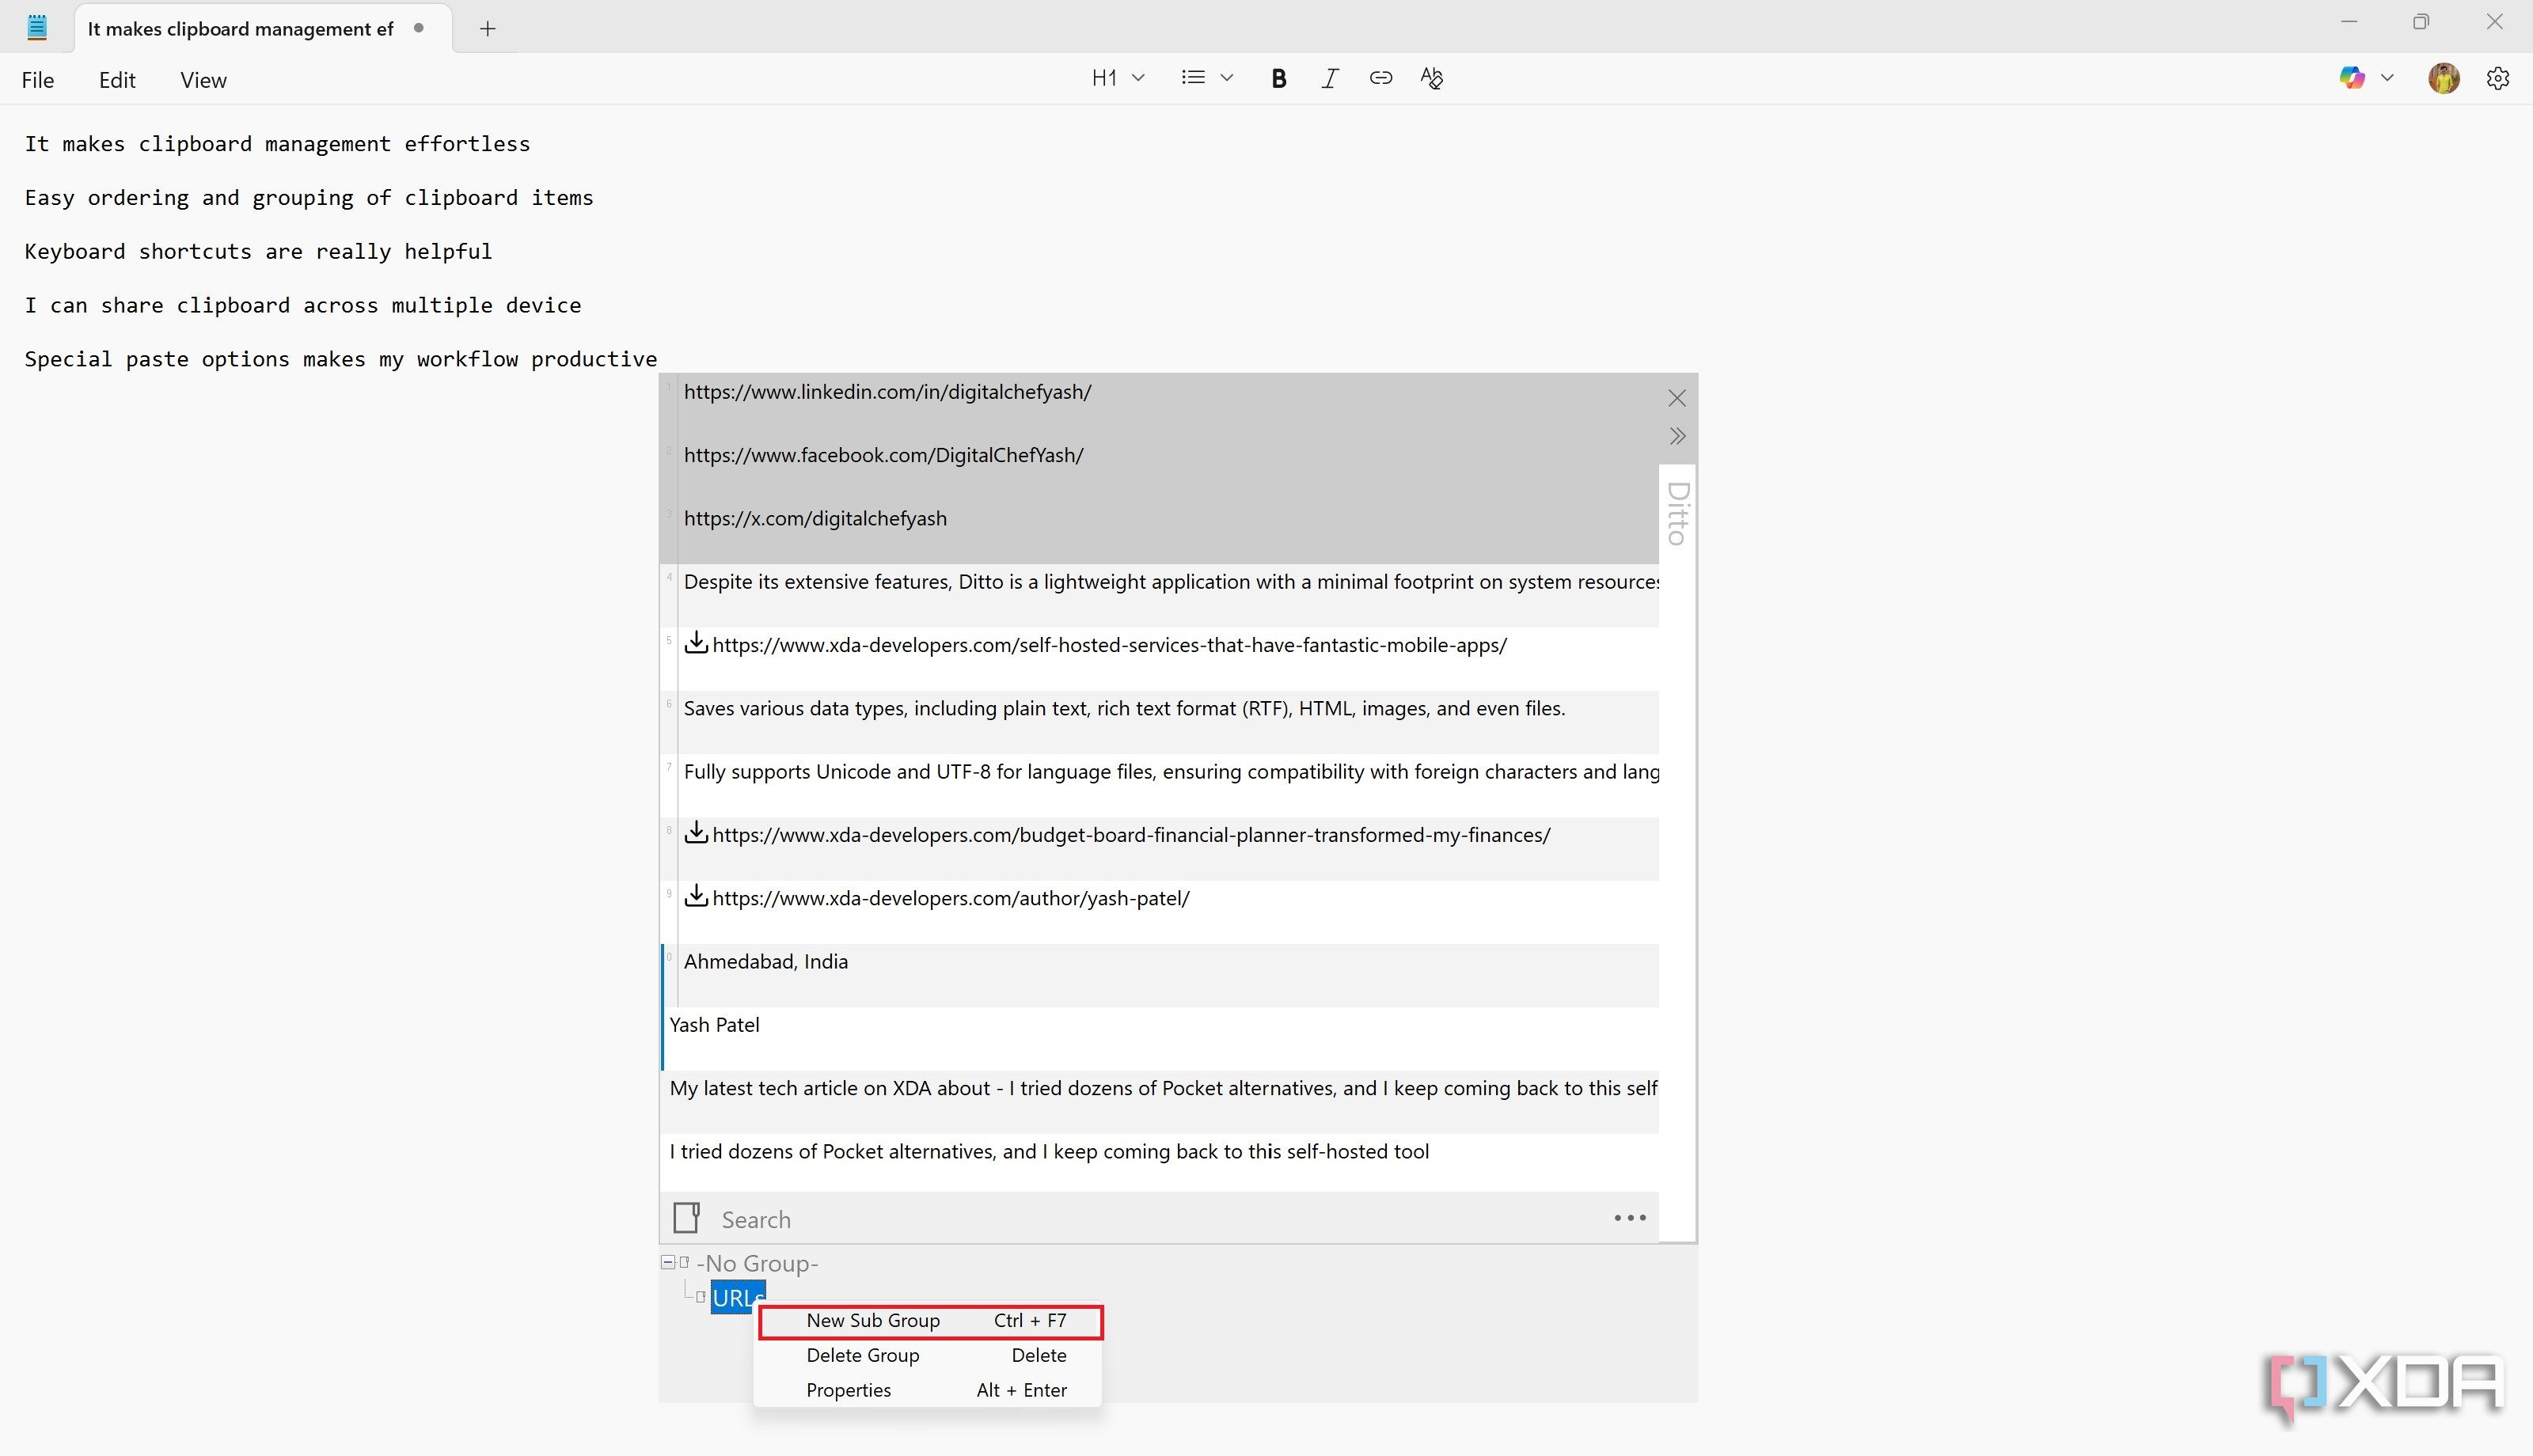The height and width of the screenshot is (1456, 2533).
Task: Insert a link with the link icon
Action: [x=1380, y=78]
